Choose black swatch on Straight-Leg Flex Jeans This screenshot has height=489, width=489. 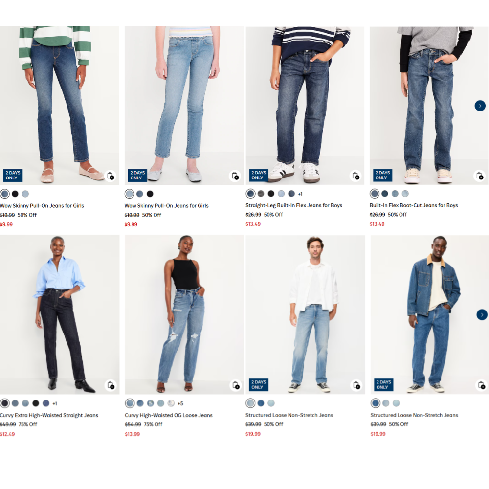[x=271, y=194]
